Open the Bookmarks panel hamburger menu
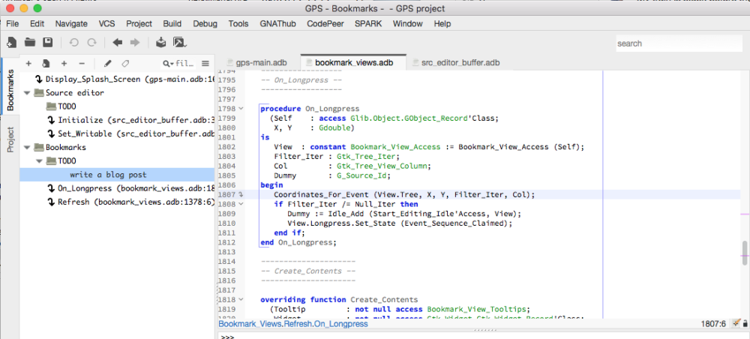This screenshot has height=339, width=750. [205, 64]
